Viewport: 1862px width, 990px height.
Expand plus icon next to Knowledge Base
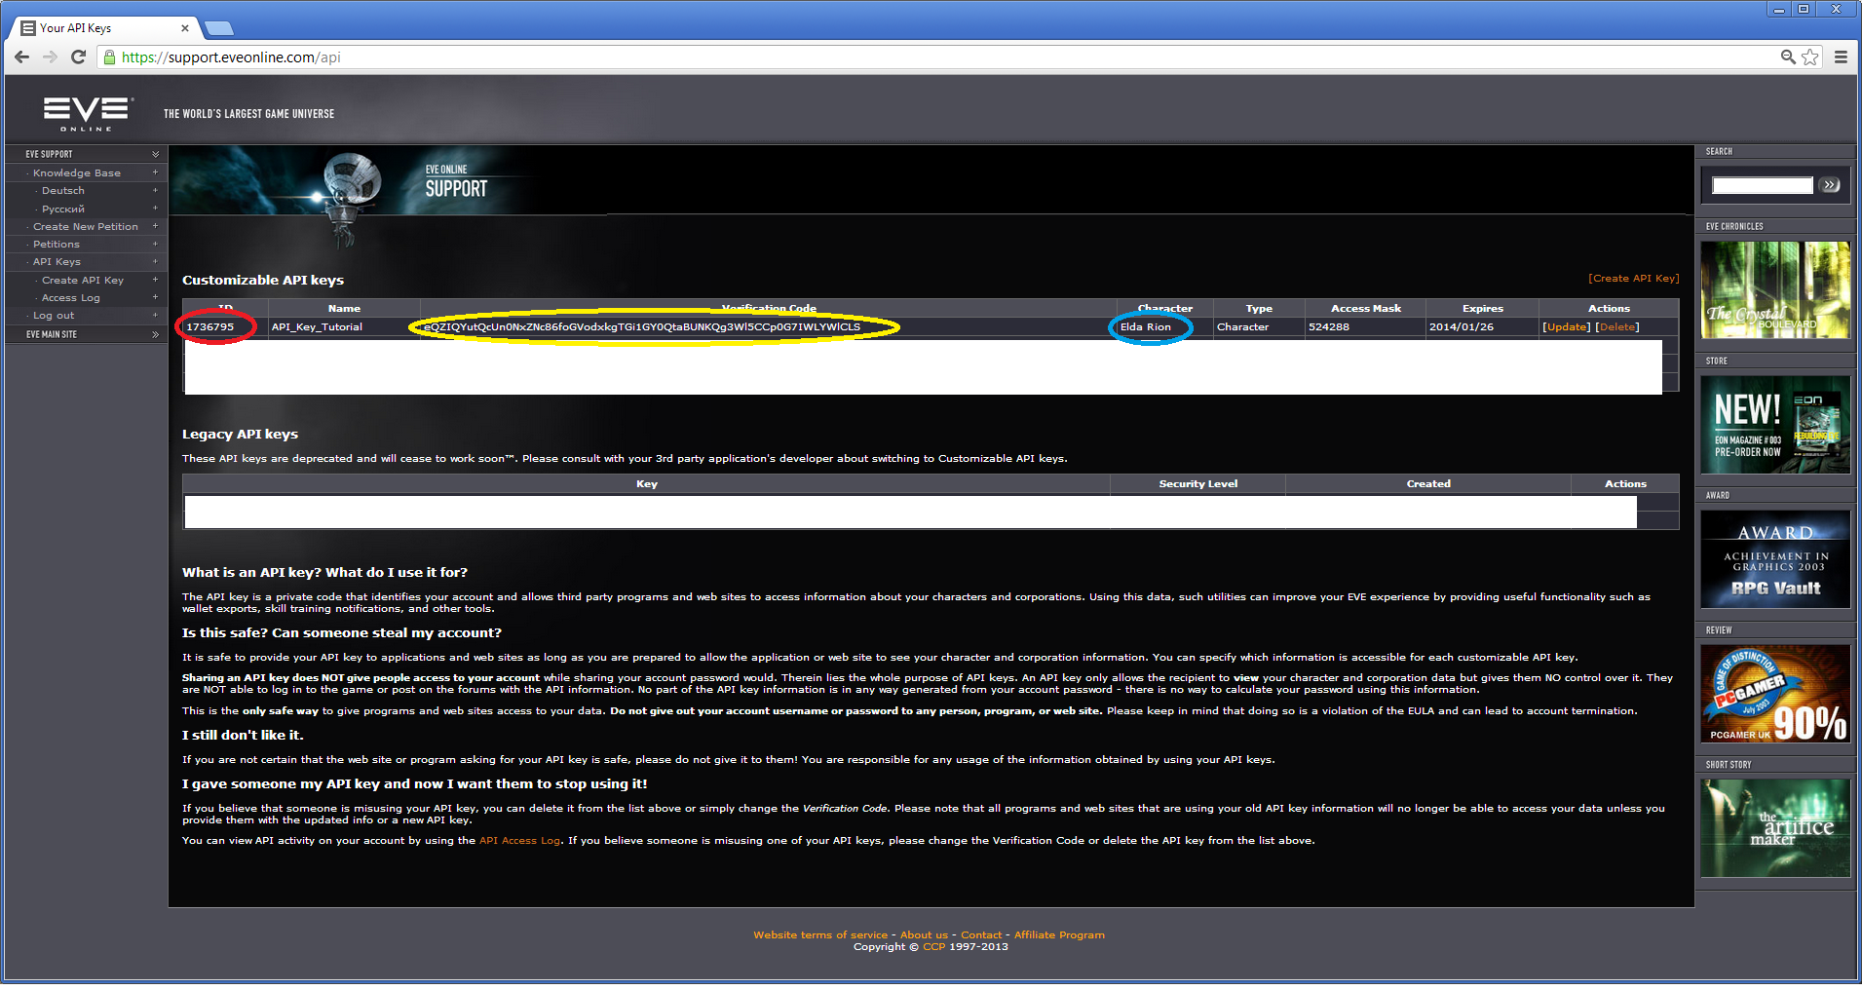tap(155, 172)
